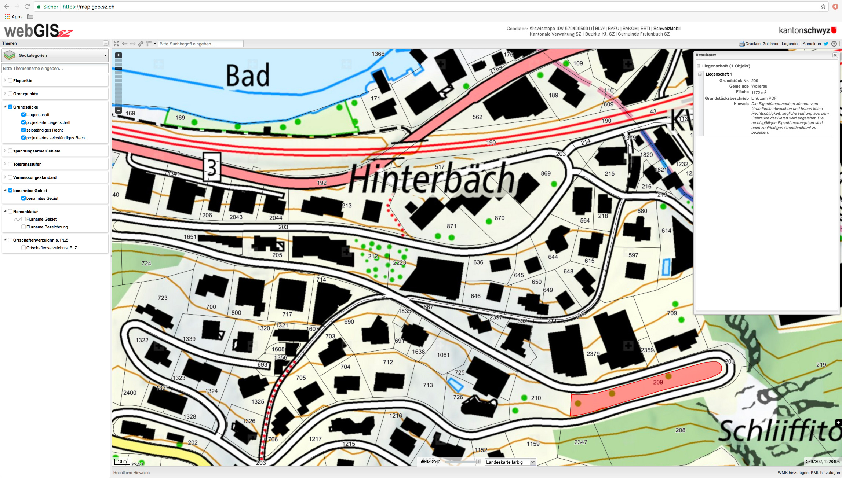Open the Twitter share icon
Image resolution: width=842 pixels, height=478 pixels.
(x=826, y=44)
